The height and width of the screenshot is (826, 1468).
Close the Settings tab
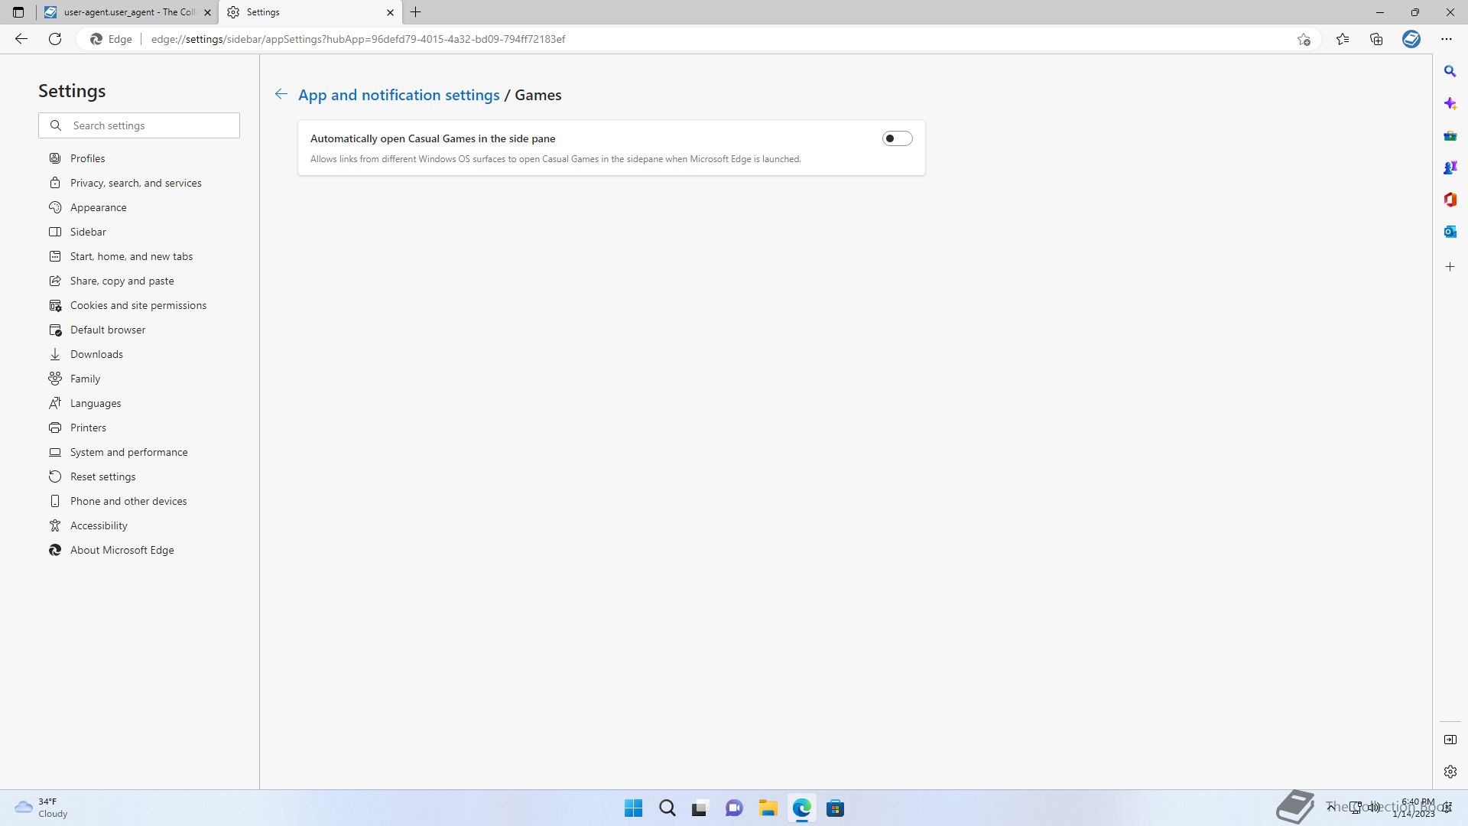click(x=390, y=12)
